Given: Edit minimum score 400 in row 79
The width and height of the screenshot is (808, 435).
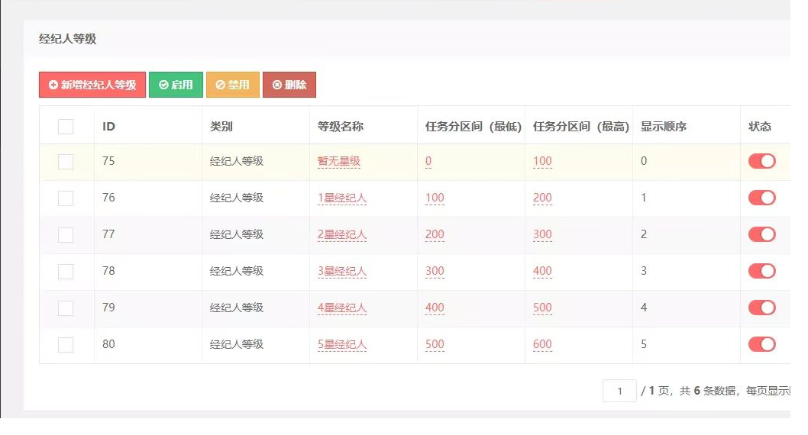Looking at the screenshot, I should click(435, 308).
